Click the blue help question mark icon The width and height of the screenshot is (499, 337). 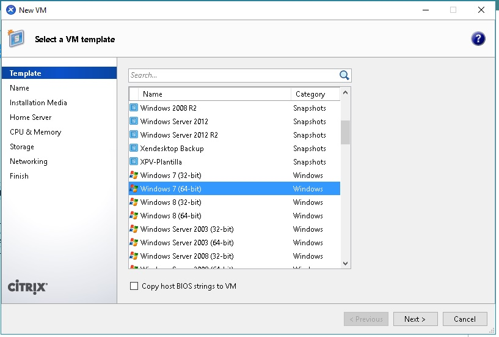point(478,39)
